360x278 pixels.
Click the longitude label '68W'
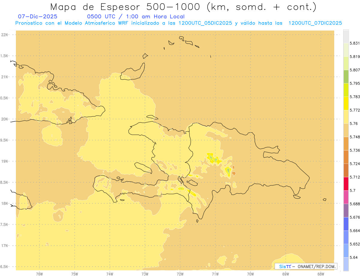(321, 274)
